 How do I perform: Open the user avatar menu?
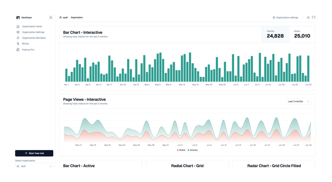pyautogui.click(x=313, y=17)
